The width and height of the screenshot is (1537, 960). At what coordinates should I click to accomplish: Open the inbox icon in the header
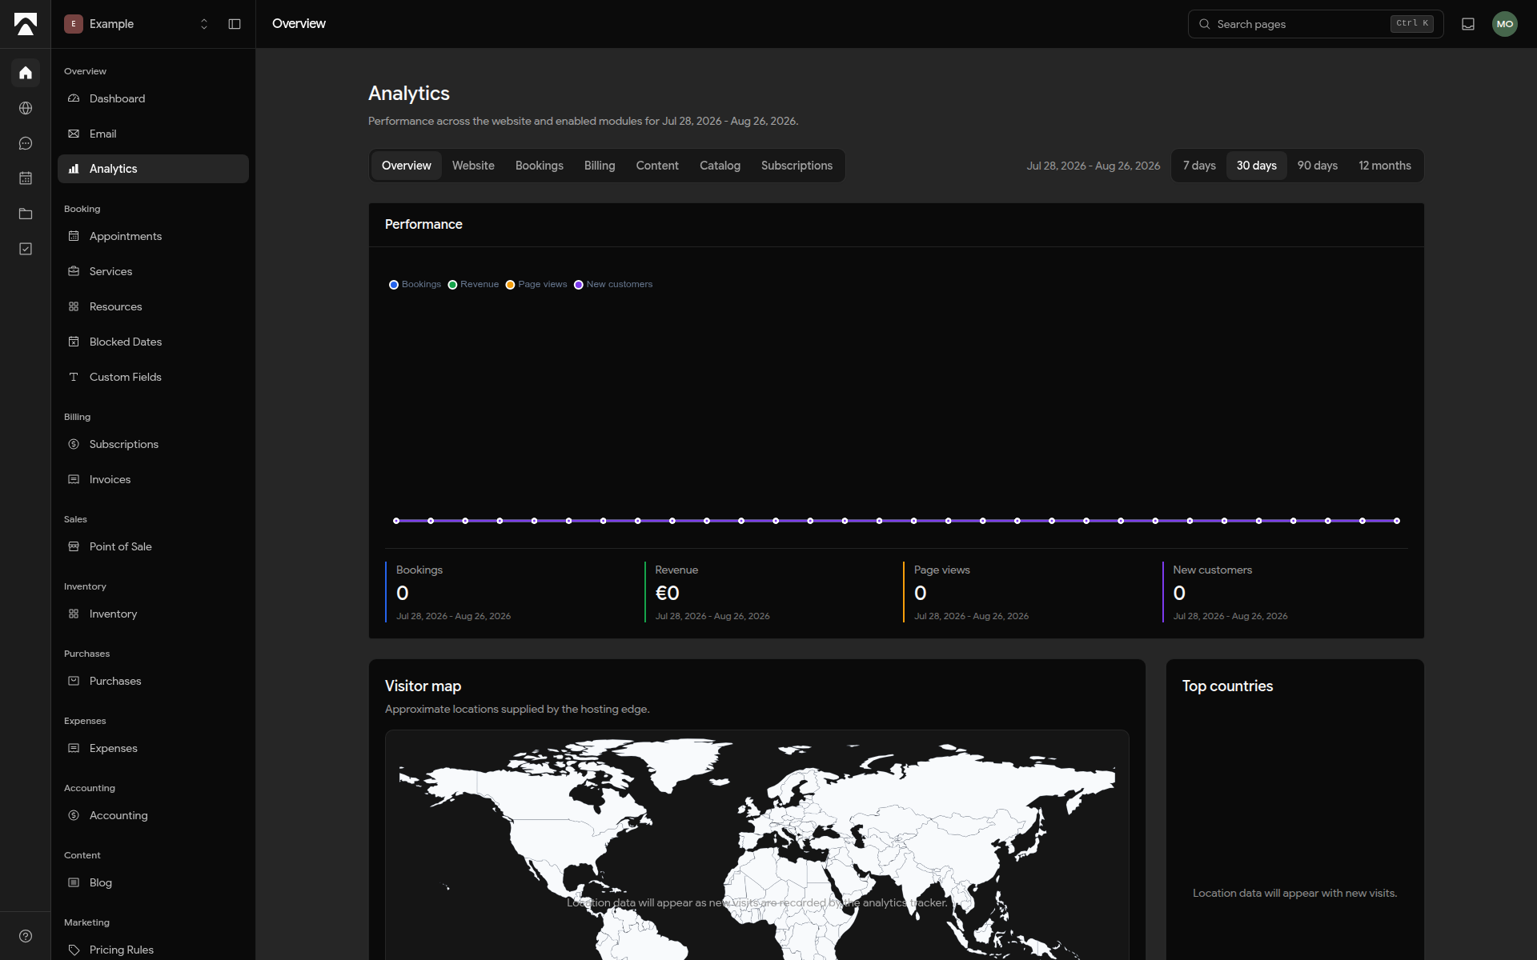click(1468, 24)
